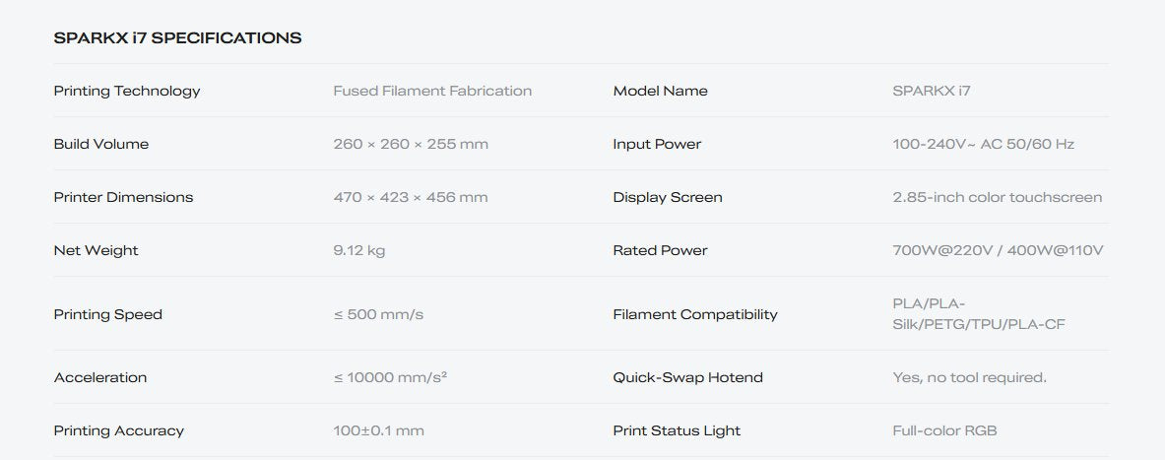Click the Printing Accuracy label
1165x460 pixels.
click(119, 430)
